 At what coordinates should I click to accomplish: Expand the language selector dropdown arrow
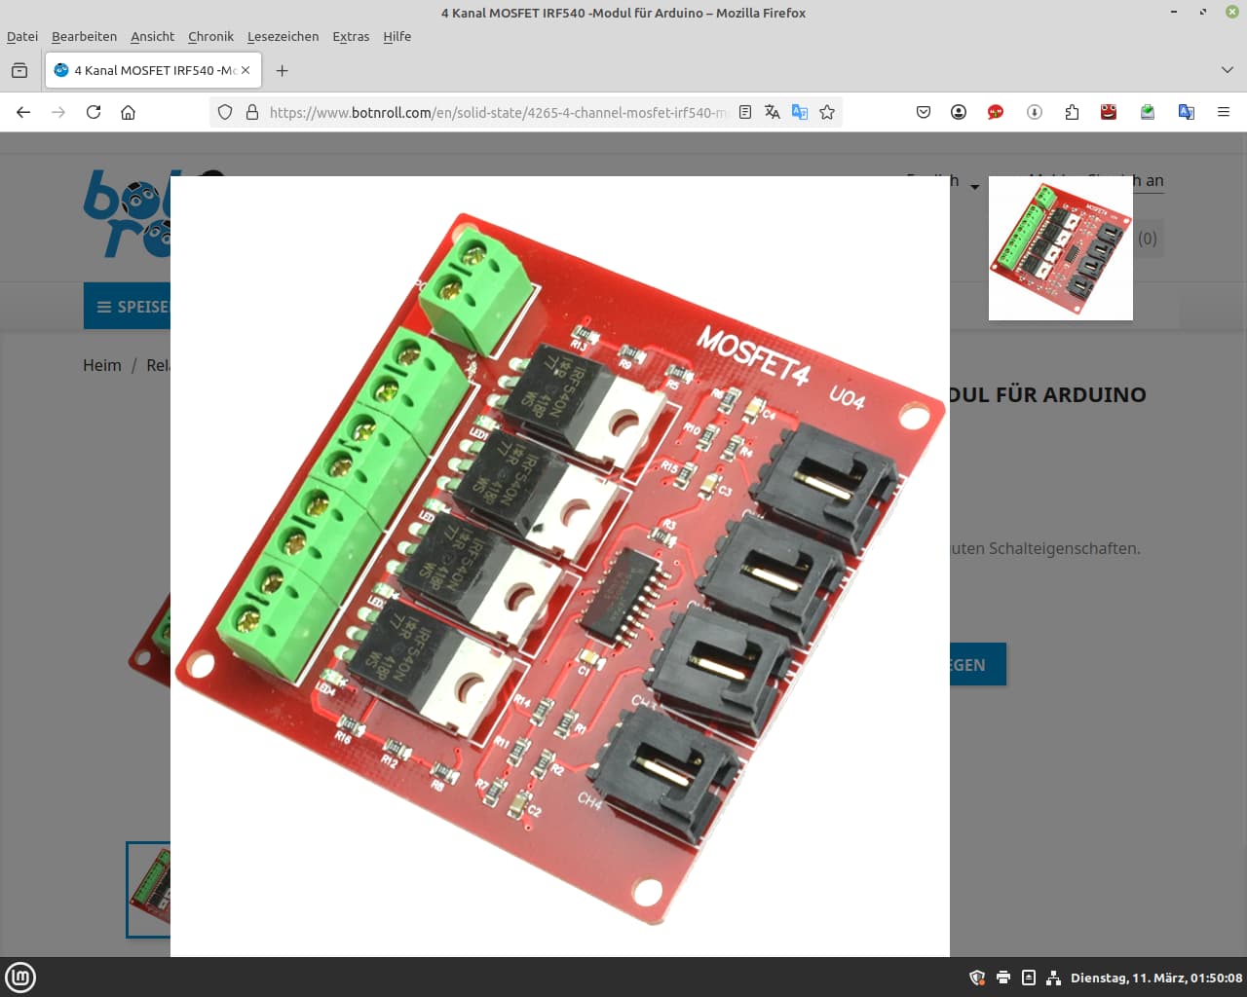974,186
